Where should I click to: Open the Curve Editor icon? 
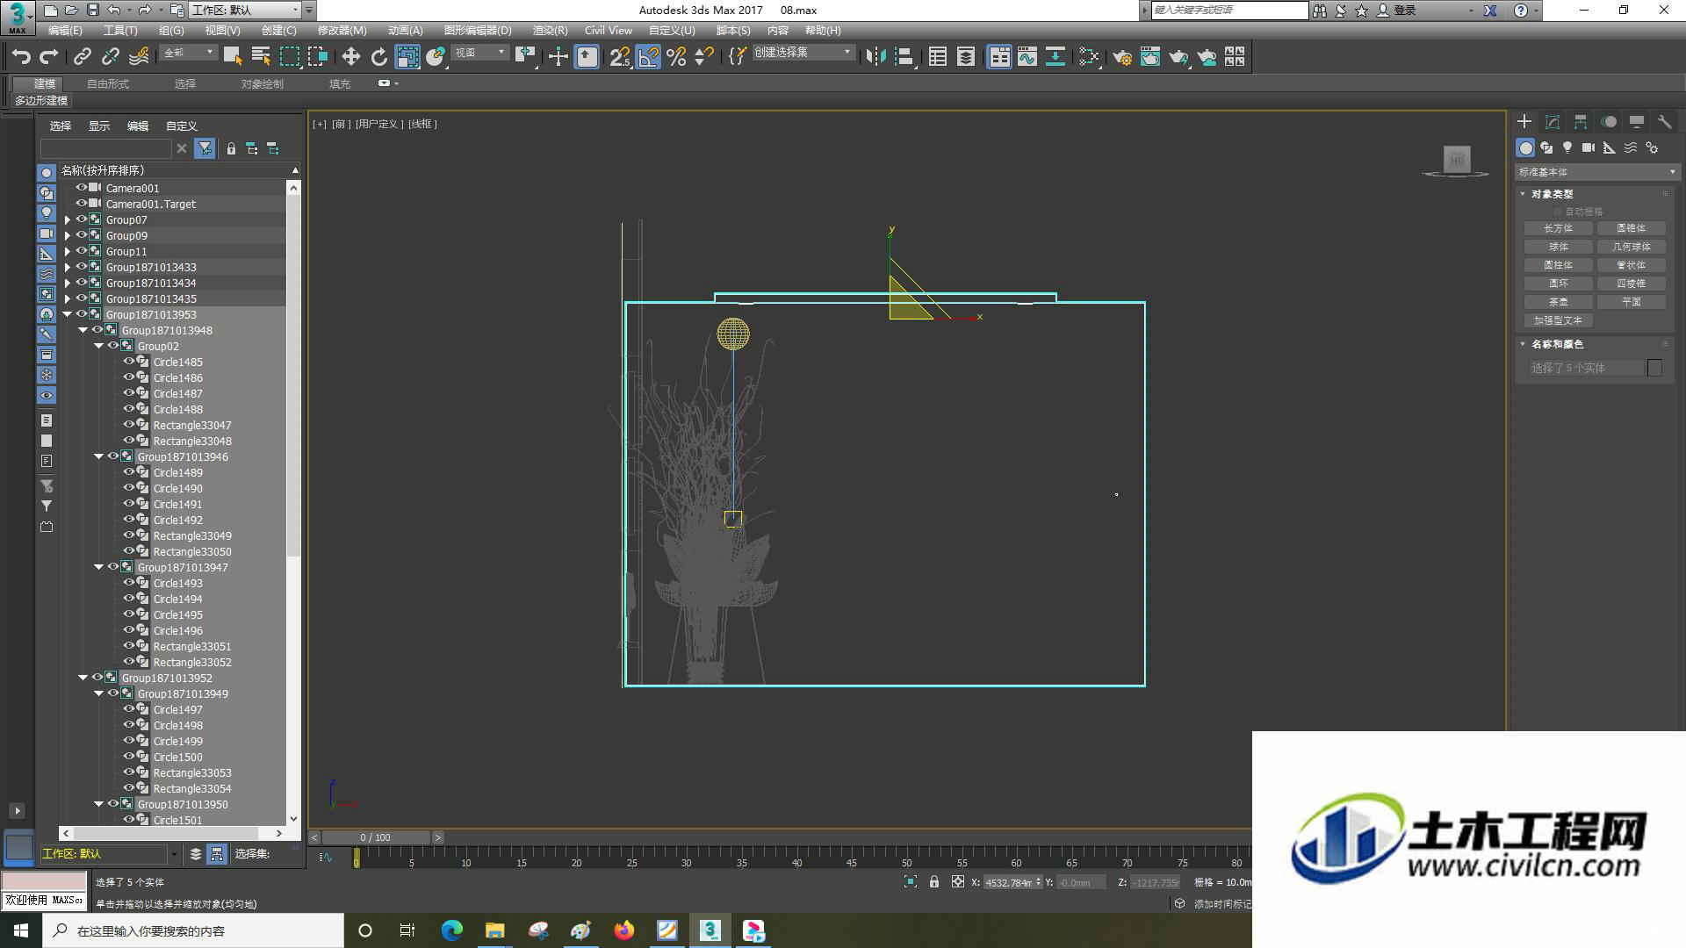point(1027,57)
